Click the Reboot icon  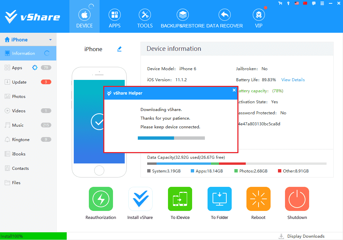(259, 199)
